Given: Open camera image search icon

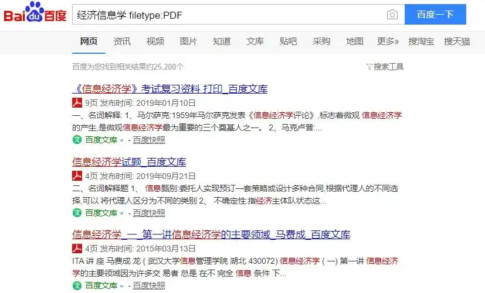Looking at the screenshot, I should point(392,15).
